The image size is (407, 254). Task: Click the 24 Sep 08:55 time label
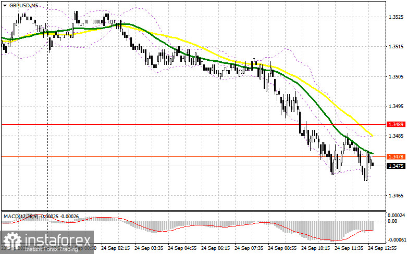(282, 248)
